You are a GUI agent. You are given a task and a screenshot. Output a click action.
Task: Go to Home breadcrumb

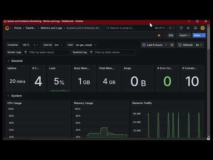(18, 28)
